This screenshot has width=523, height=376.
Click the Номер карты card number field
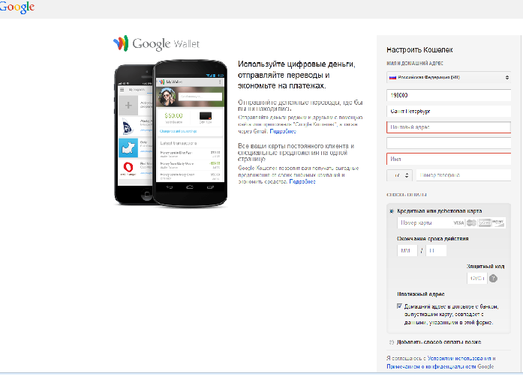(x=451, y=222)
